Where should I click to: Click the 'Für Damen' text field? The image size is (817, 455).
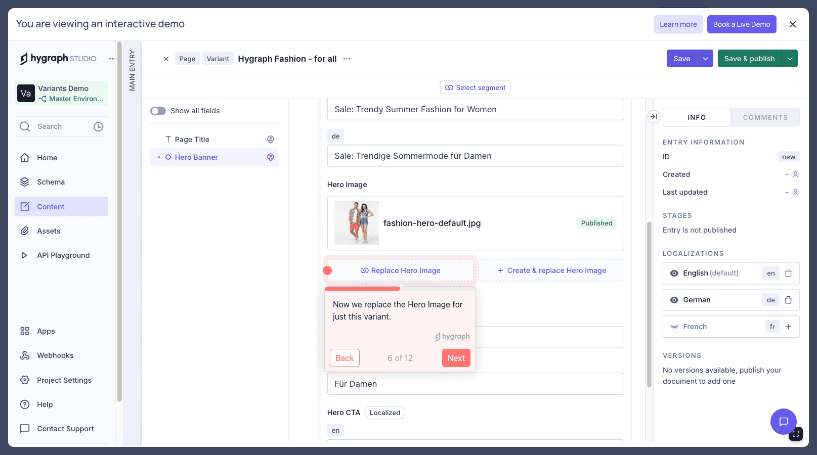pyautogui.click(x=476, y=384)
